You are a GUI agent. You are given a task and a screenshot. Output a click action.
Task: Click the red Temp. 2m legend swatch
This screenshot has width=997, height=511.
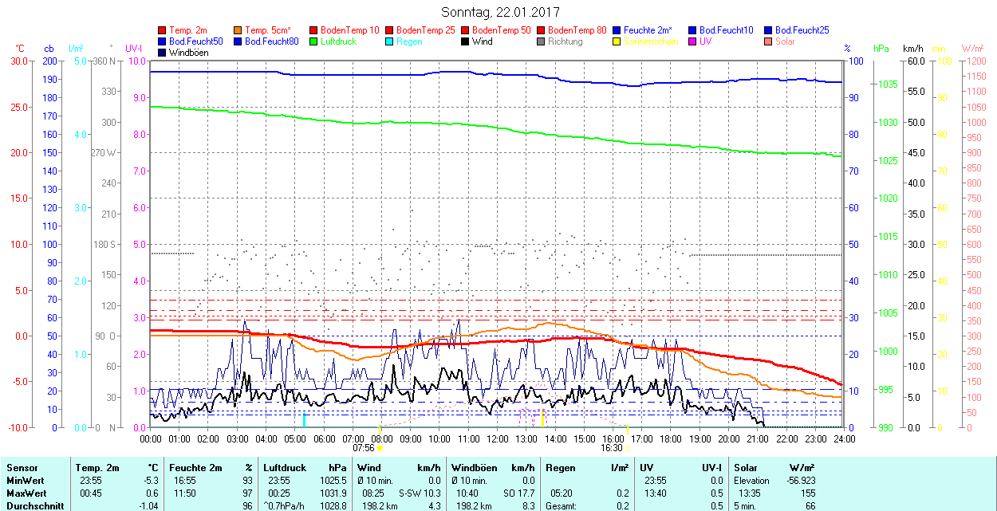[x=163, y=30]
